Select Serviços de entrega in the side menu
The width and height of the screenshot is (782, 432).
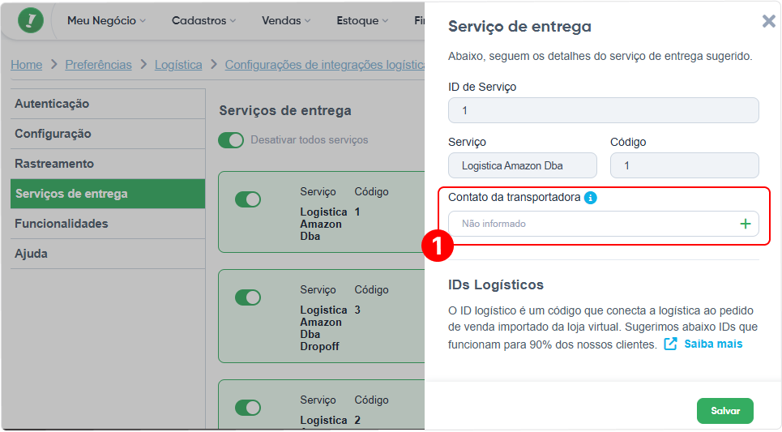click(x=108, y=194)
